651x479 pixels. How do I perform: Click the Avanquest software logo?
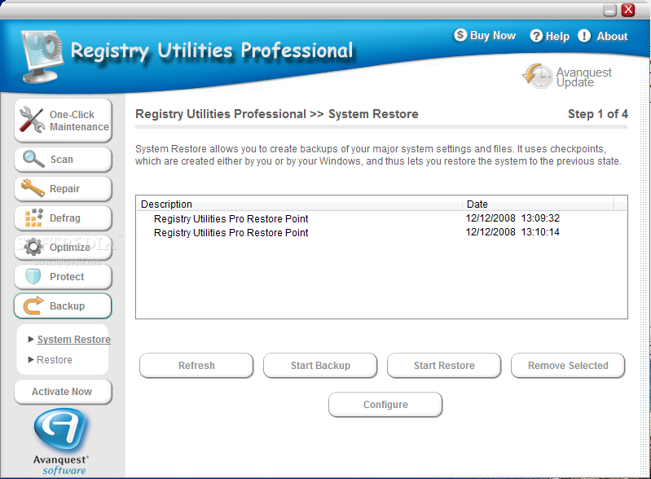click(x=61, y=442)
